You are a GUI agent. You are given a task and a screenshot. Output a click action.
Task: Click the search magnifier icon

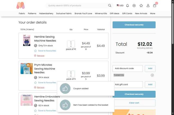coord(110,5)
